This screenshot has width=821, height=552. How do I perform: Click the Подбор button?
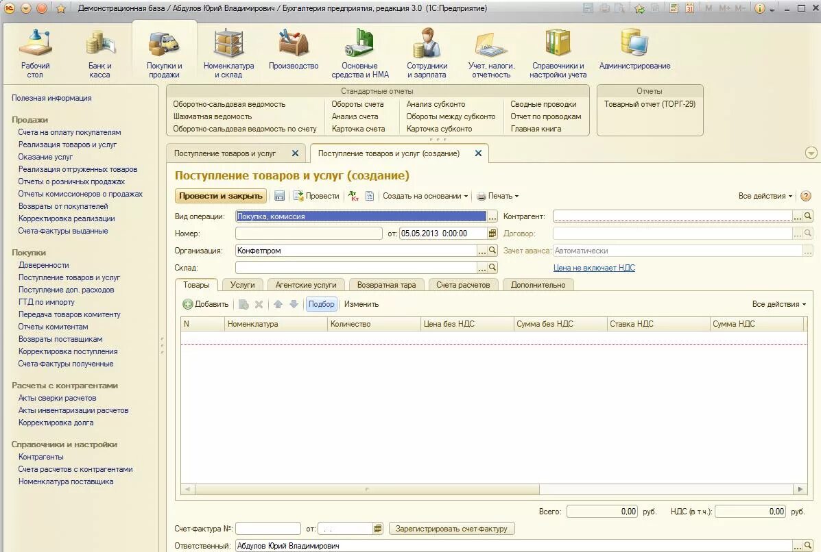point(321,304)
